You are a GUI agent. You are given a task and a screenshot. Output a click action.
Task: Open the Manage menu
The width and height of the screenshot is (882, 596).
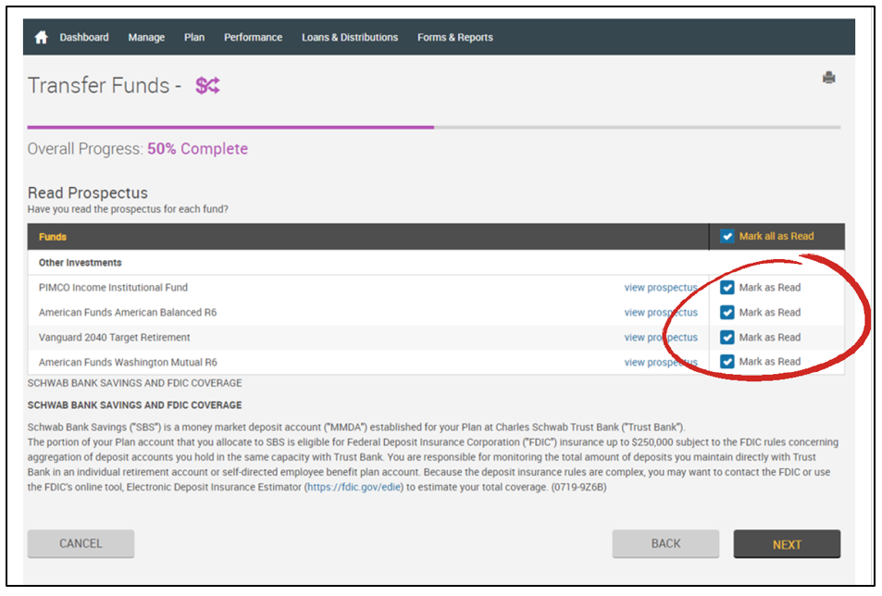146,38
